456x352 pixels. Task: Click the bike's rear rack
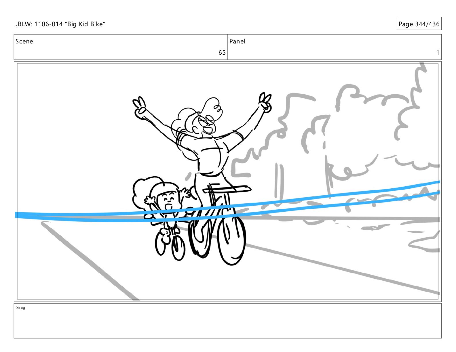[227, 189]
